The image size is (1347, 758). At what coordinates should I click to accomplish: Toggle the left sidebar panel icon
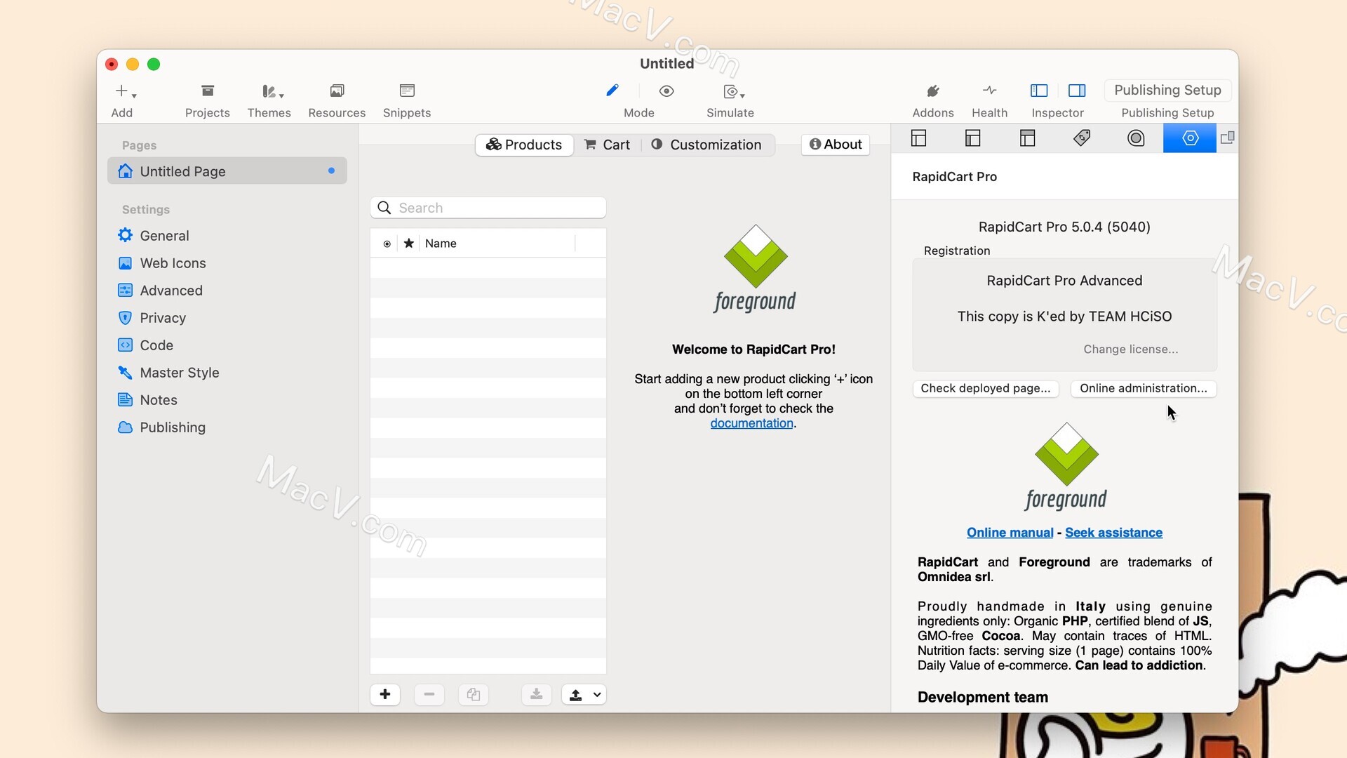pyautogui.click(x=1039, y=91)
